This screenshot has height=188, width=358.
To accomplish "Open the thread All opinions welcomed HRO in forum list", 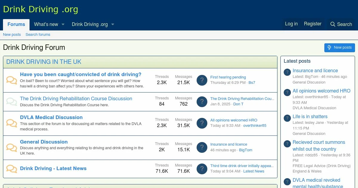I will [234, 120].
